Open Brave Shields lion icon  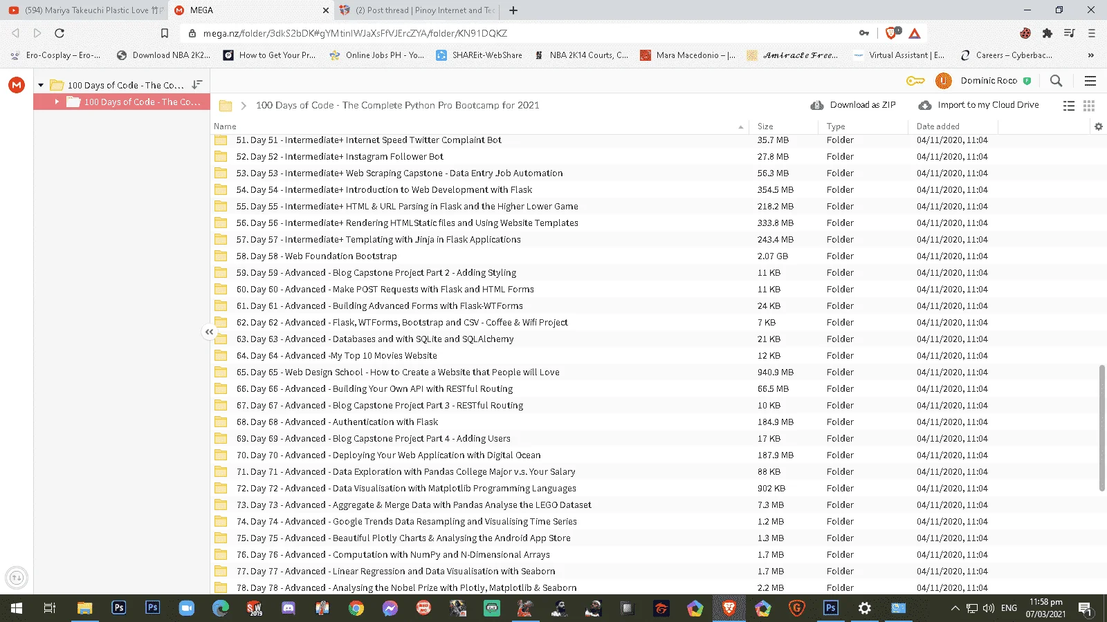(x=892, y=33)
